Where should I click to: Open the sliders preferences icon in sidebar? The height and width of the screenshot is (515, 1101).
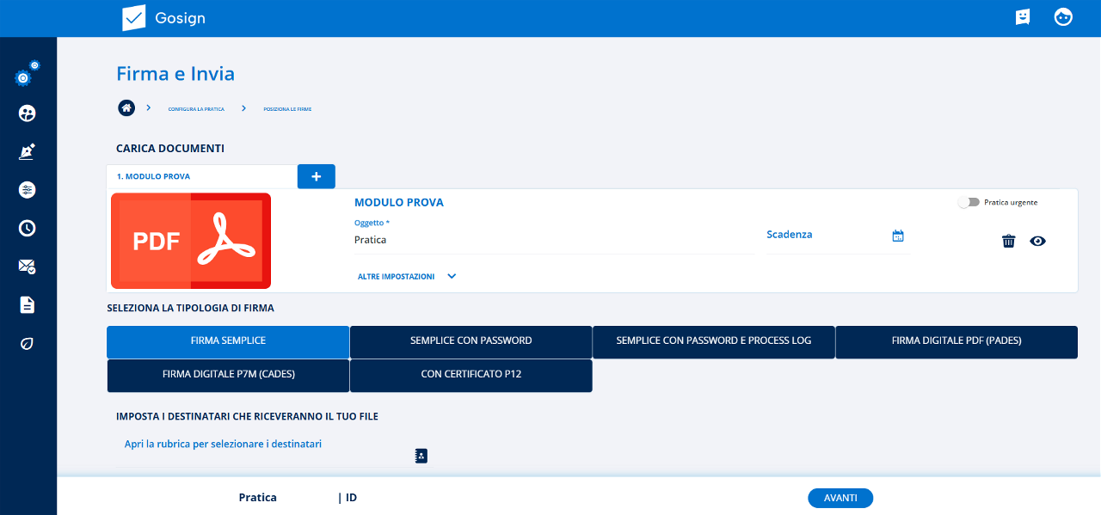27,190
